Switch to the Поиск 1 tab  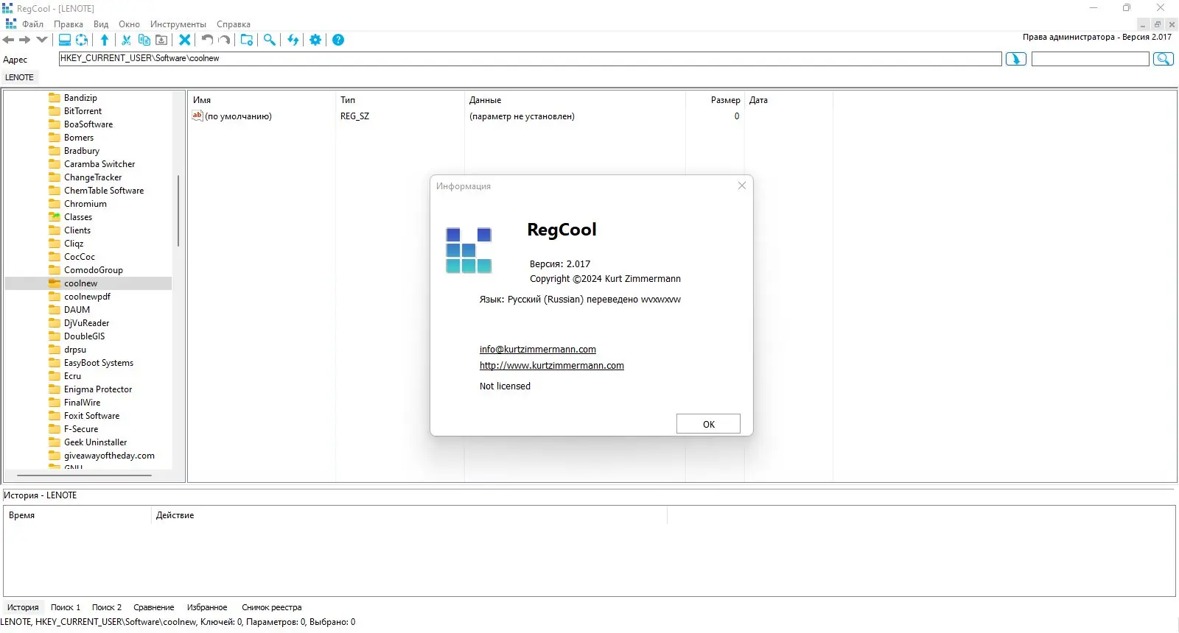[x=66, y=607]
